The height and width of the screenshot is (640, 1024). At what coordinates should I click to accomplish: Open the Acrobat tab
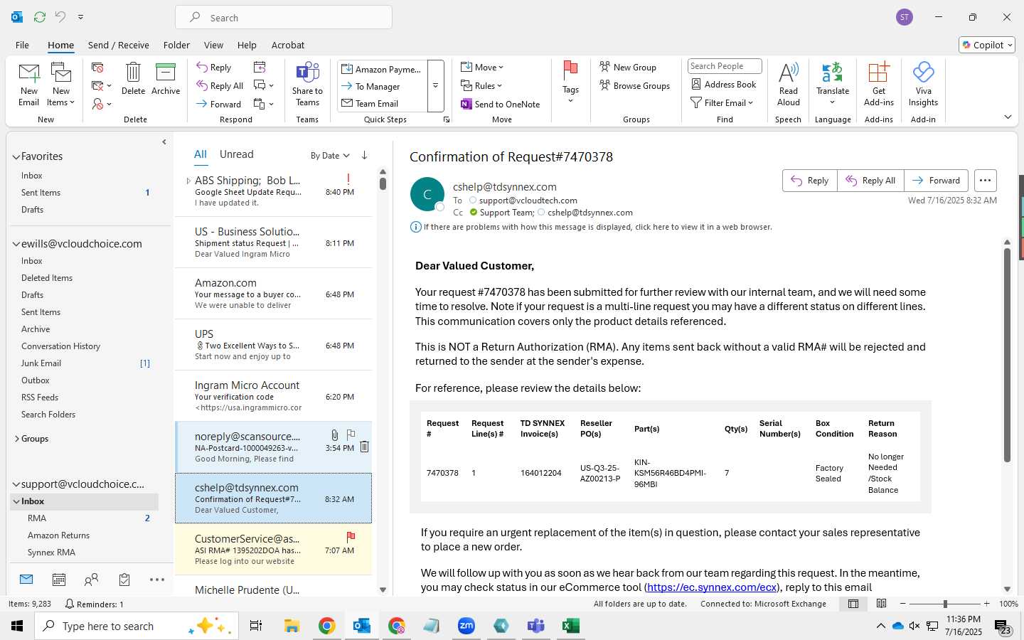pyautogui.click(x=288, y=45)
